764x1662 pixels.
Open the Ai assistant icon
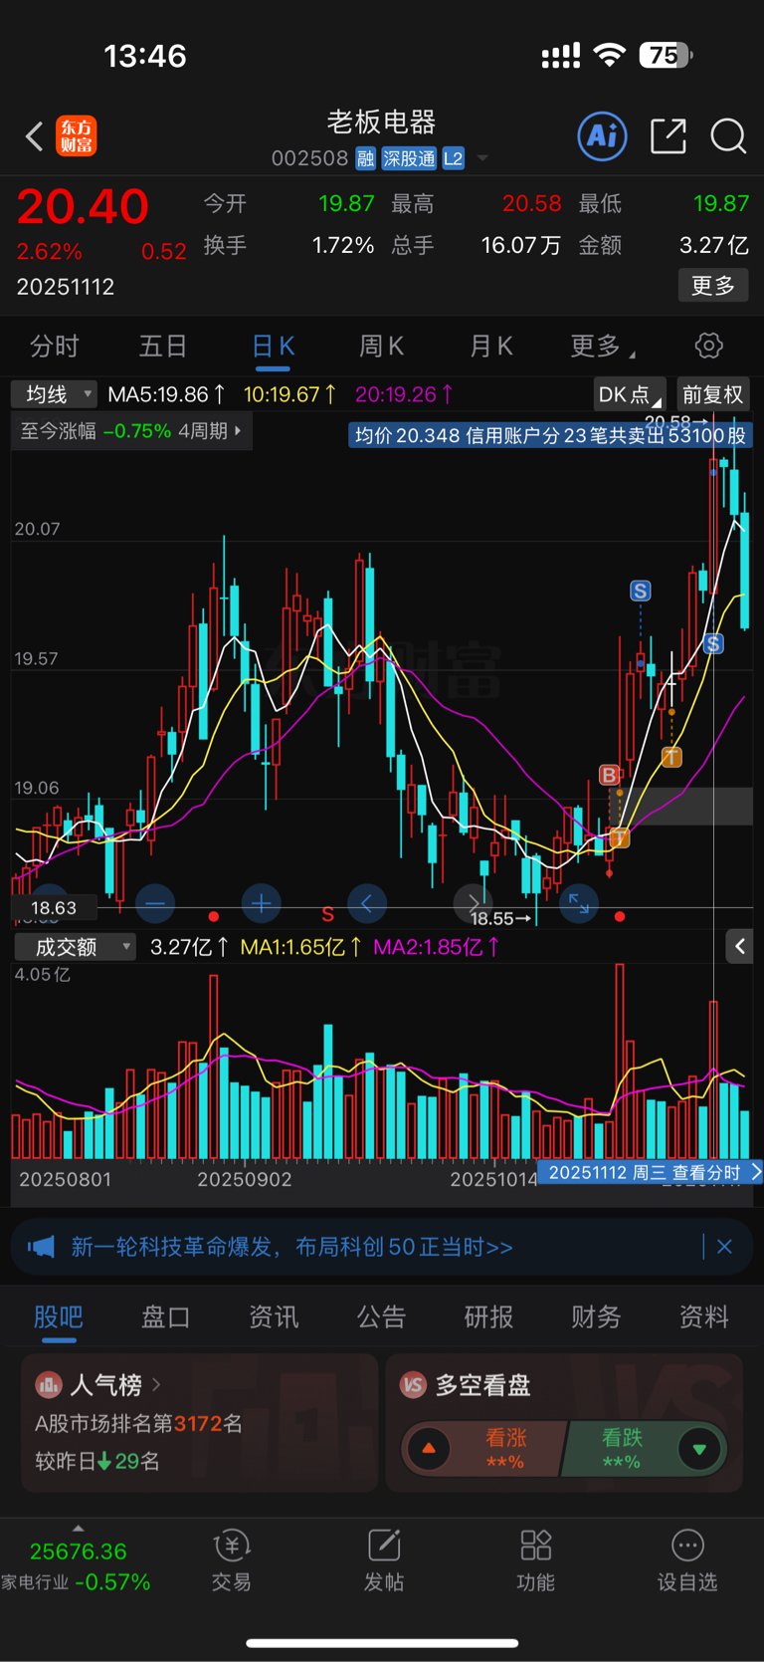point(602,135)
